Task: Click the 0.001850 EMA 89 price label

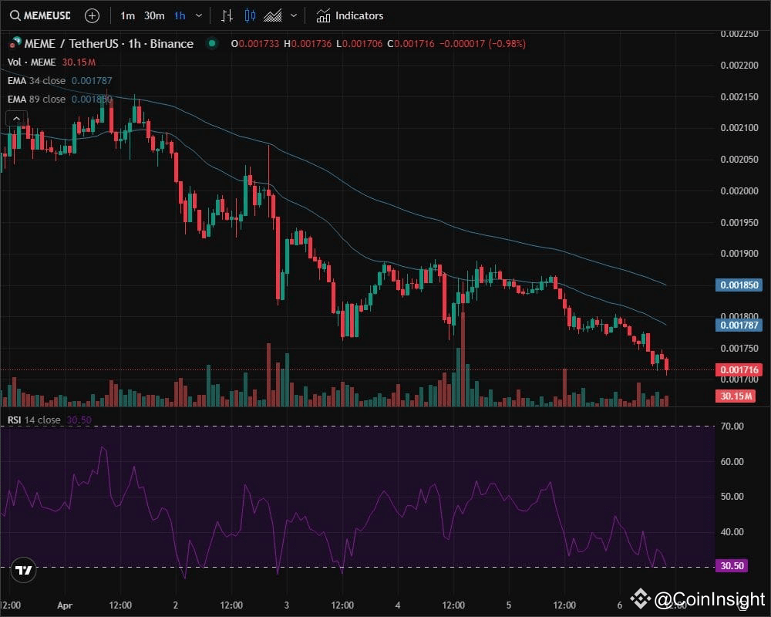Action: (739, 285)
